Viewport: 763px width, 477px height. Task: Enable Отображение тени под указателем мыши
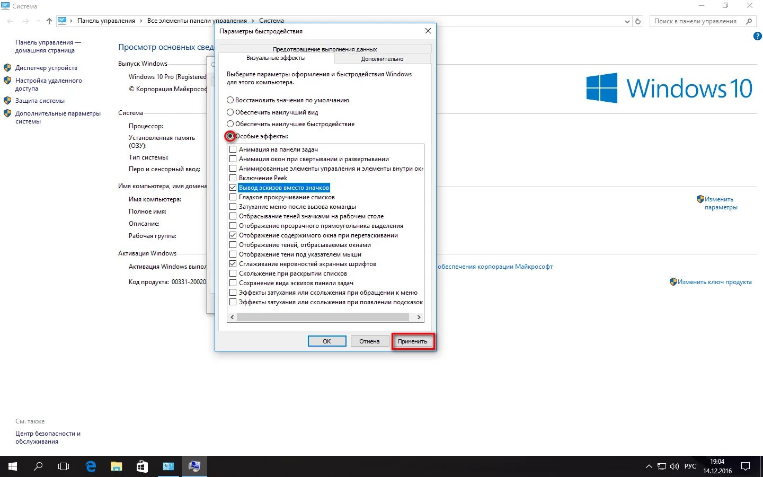coord(233,254)
